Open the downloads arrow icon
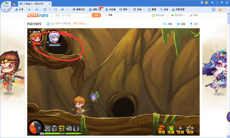This screenshot has height=138, width=230. [214, 10]
